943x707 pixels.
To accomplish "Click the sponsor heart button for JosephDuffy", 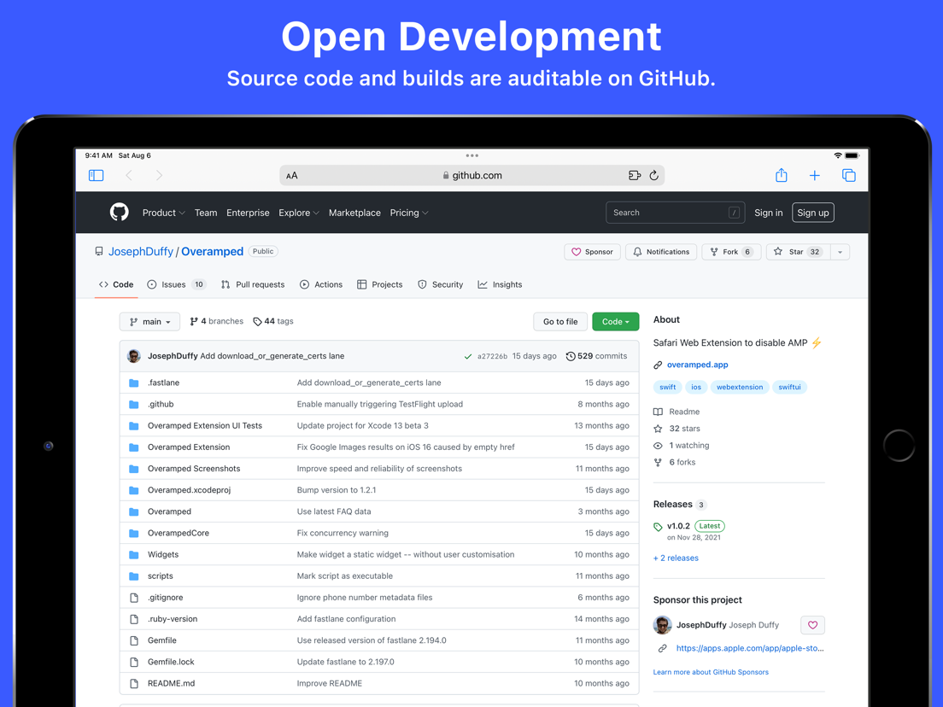I will (x=812, y=625).
